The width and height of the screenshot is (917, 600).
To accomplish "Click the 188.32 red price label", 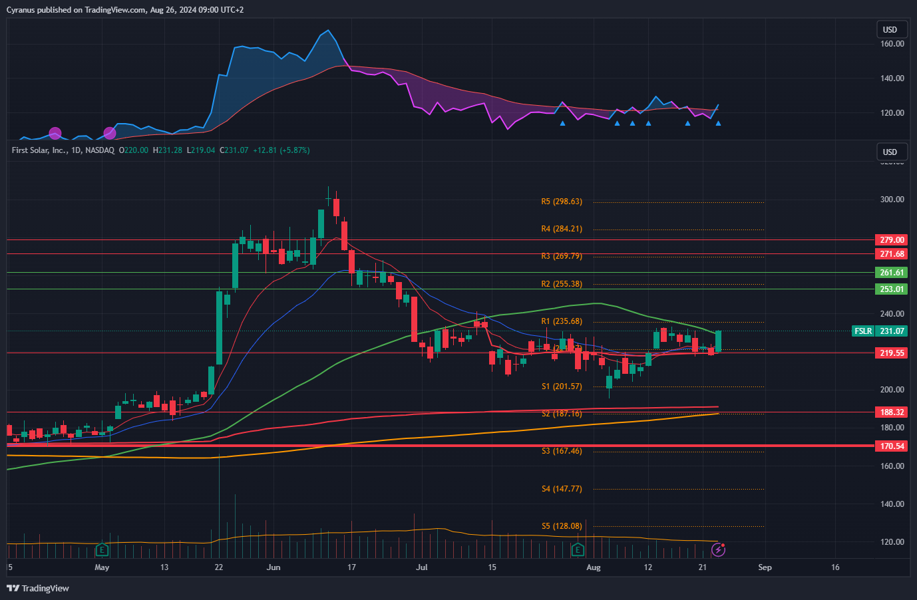I will click(x=892, y=412).
